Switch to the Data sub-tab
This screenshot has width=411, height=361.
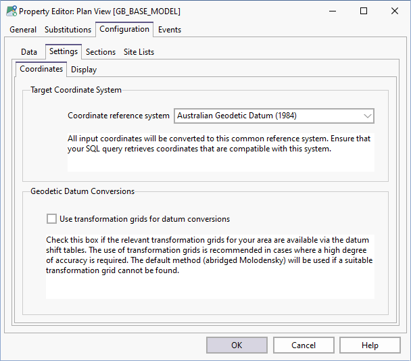pos(29,52)
